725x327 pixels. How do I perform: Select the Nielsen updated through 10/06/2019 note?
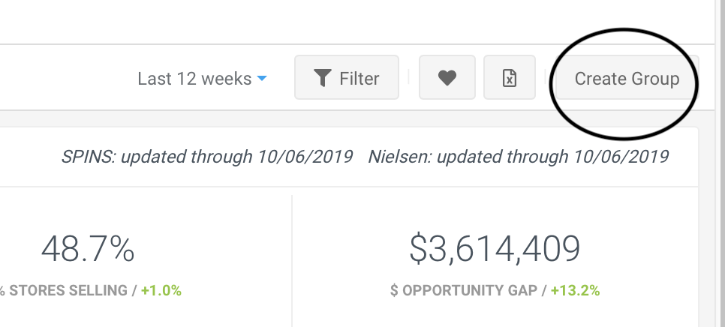(x=519, y=157)
